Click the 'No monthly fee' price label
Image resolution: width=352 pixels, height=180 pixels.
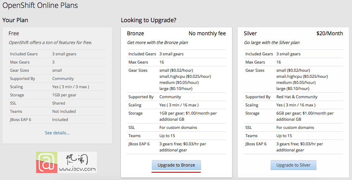(207, 33)
